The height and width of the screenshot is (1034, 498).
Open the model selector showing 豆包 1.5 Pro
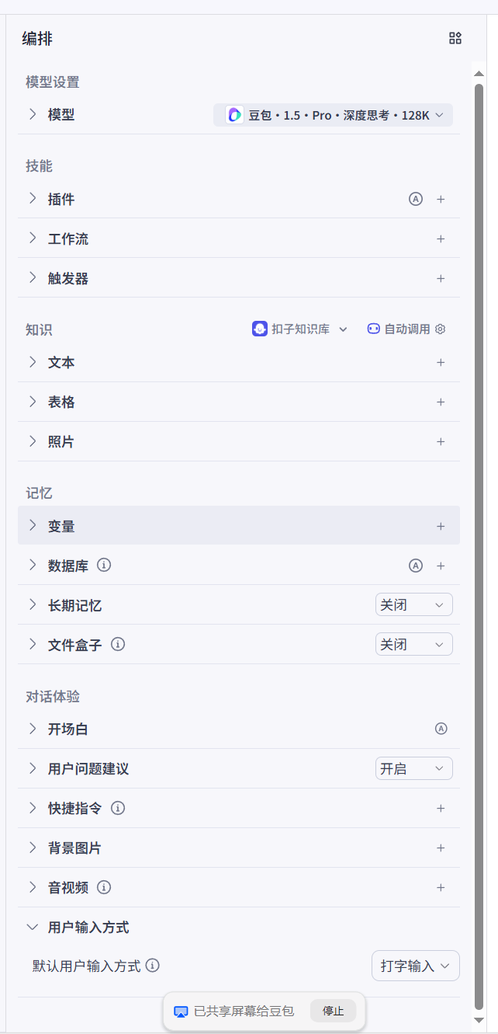[334, 115]
